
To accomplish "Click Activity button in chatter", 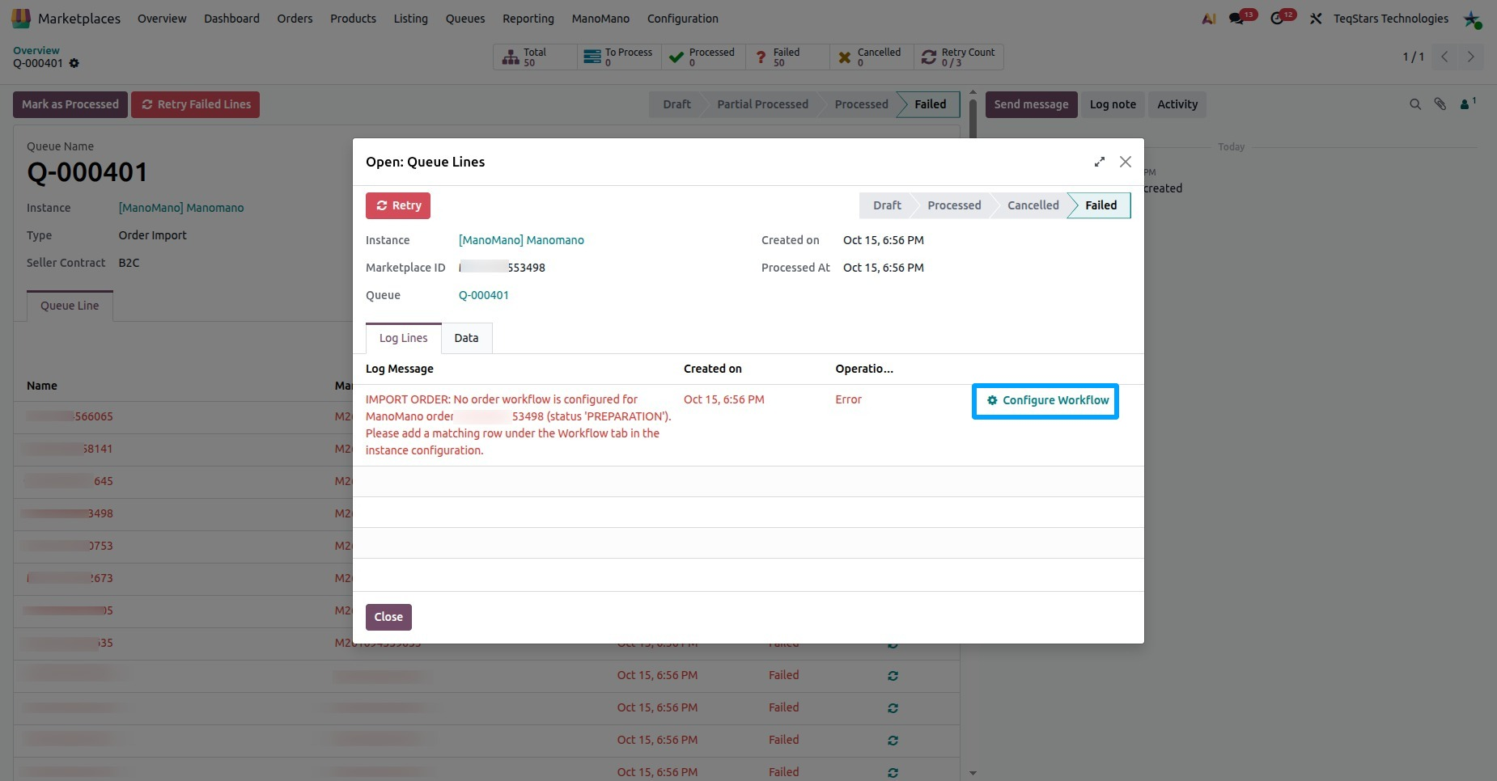I will [1177, 104].
